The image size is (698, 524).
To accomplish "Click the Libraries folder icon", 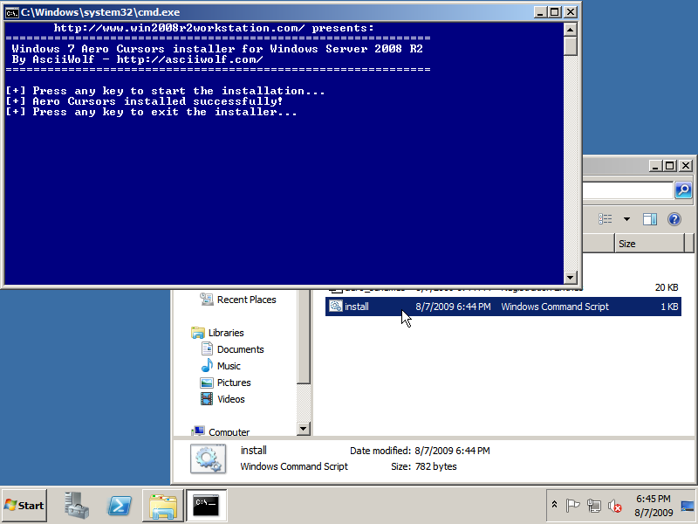I will pos(198,333).
